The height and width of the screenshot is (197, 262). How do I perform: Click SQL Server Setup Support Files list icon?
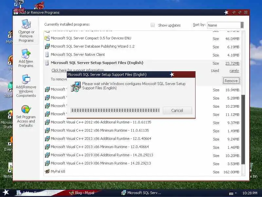[47, 63]
